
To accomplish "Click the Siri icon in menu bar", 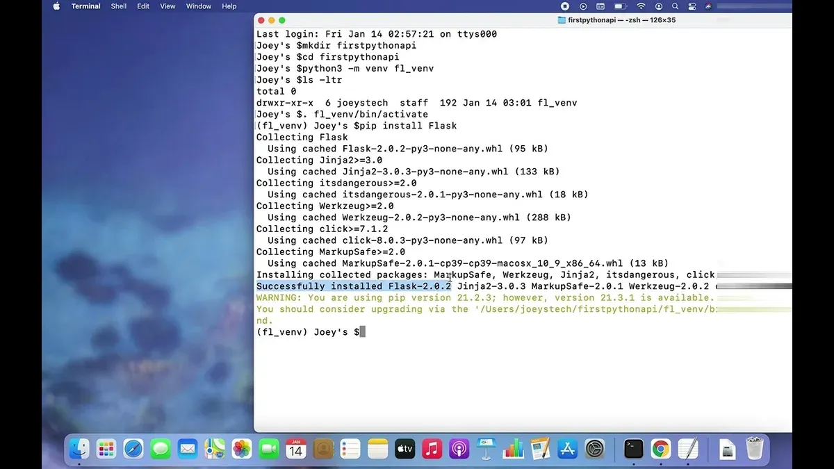I will pos(708,6).
